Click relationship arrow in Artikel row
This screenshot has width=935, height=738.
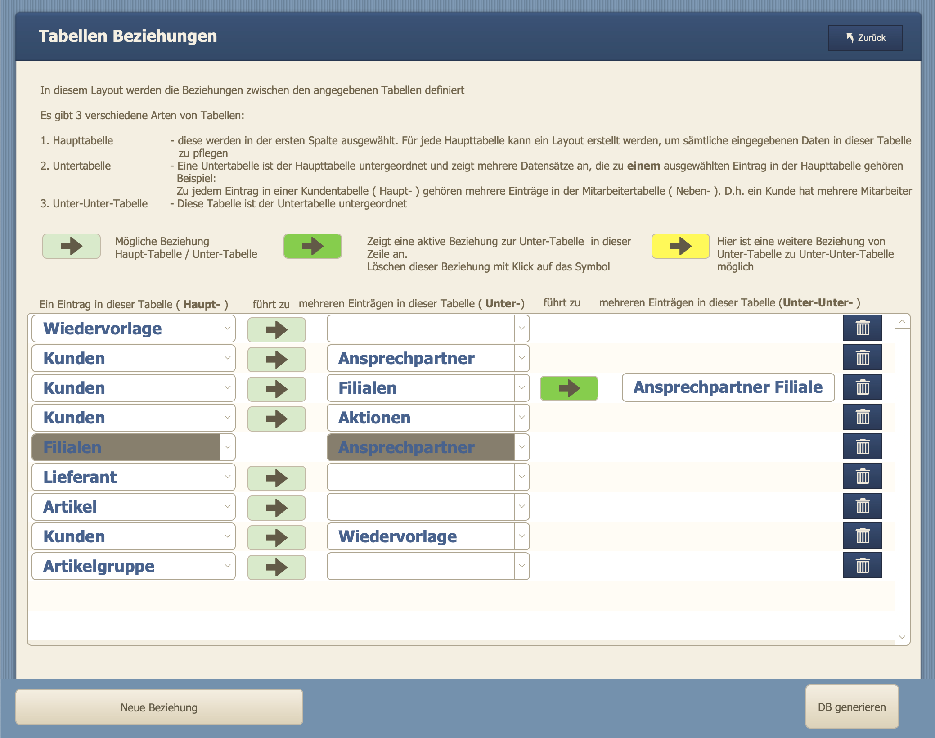[276, 508]
